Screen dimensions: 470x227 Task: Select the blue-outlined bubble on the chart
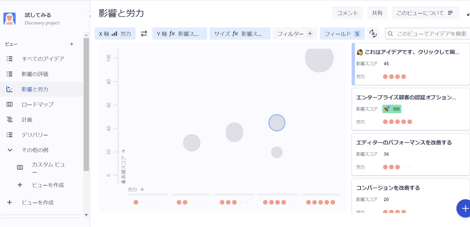pyautogui.click(x=277, y=123)
